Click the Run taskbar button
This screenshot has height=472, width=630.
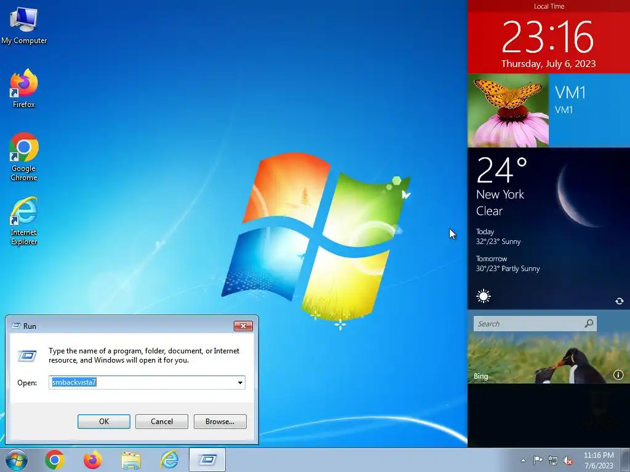point(207,460)
